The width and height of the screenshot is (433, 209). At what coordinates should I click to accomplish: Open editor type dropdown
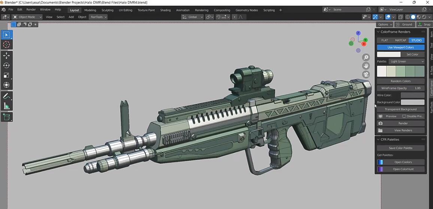[x=6, y=17]
